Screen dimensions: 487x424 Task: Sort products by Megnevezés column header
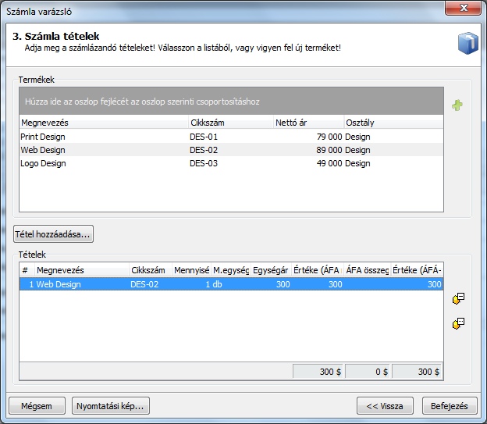tap(103, 123)
